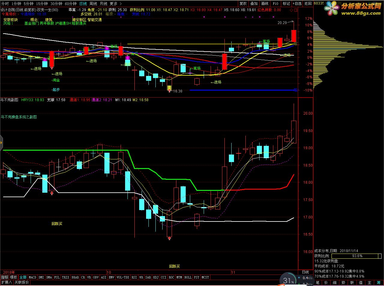This screenshot has height=286, width=384.
Task: Apply the DMI indicator
Action: (41, 277)
